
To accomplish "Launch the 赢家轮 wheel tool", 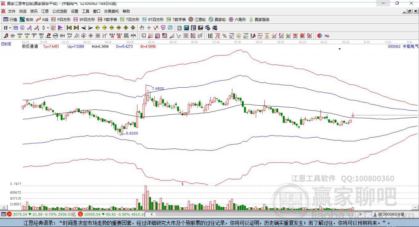I will pyautogui.click(x=217, y=20).
